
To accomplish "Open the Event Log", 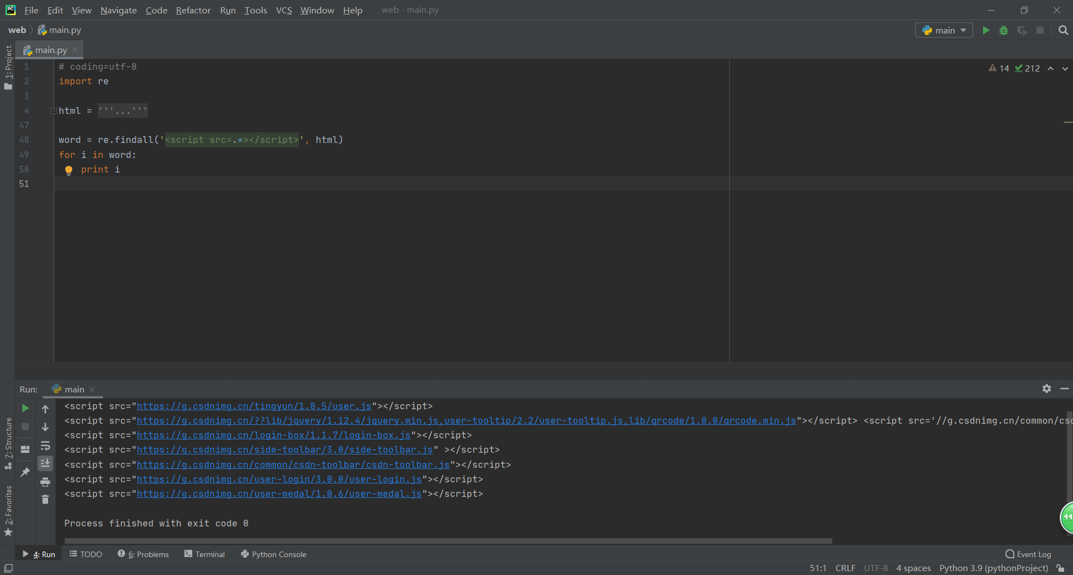I will click(x=1028, y=554).
